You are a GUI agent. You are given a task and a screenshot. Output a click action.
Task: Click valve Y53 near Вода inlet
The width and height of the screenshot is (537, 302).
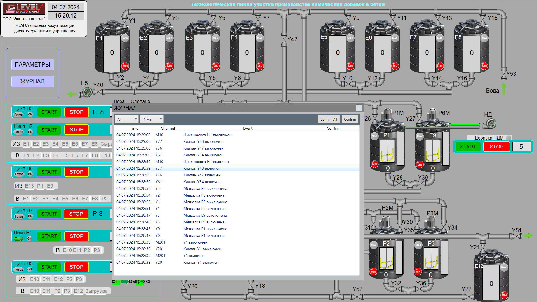point(503,74)
